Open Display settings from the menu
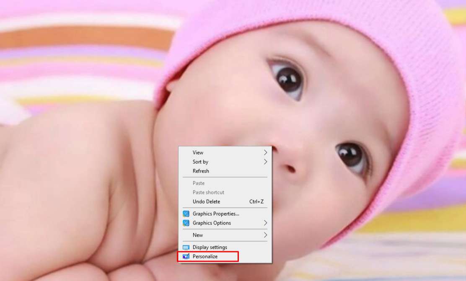The height and width of the screenshot is (281, 466). pos(225,247)
